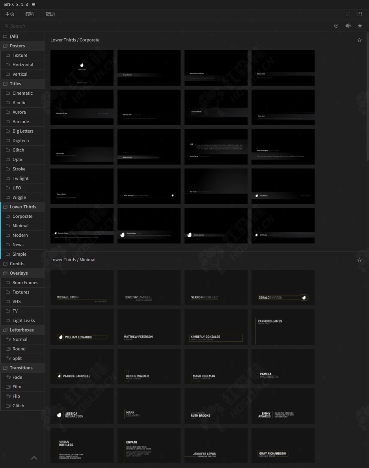Select the Fade transitions category
This screenshot has width=369, height=468.
coord(22,378)
